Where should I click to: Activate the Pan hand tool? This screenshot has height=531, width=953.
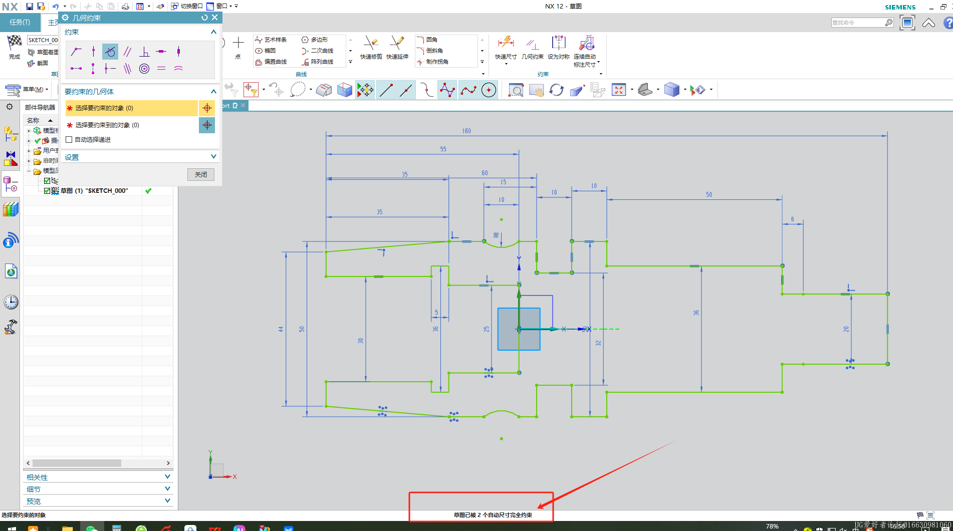pyautogui.click(x=536, y=90)
